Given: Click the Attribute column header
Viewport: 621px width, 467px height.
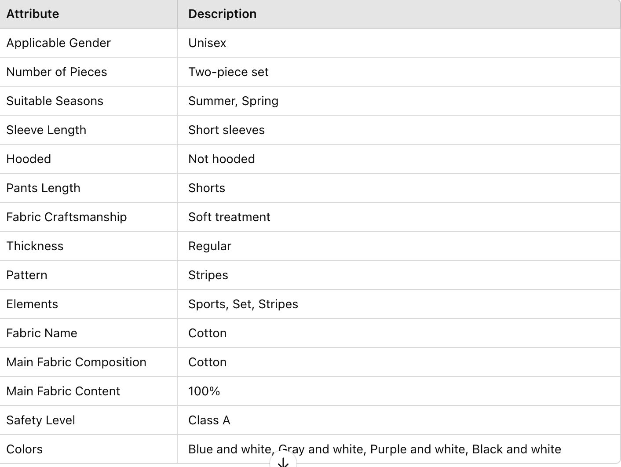Looking at the screenshot, I should (33, 14).
